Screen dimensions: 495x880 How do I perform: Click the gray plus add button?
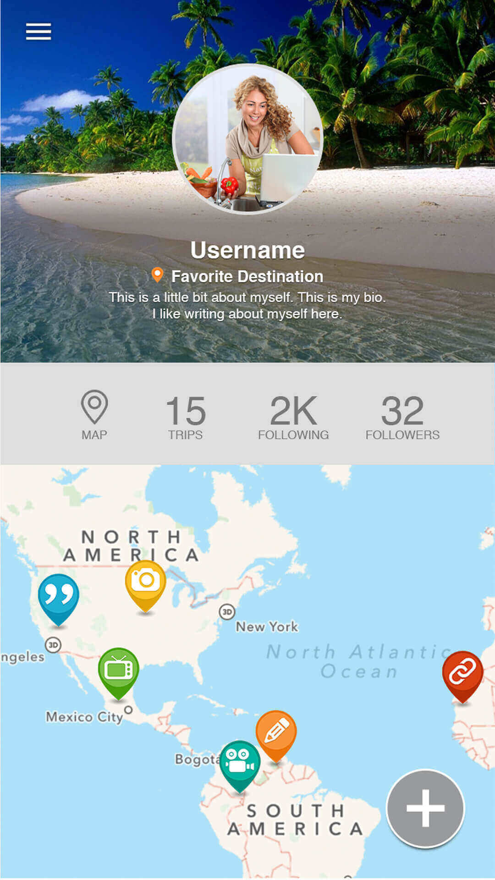click(426, 808)
